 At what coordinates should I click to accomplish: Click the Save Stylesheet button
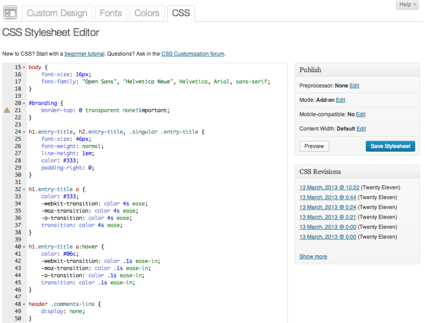pos(389,146)
